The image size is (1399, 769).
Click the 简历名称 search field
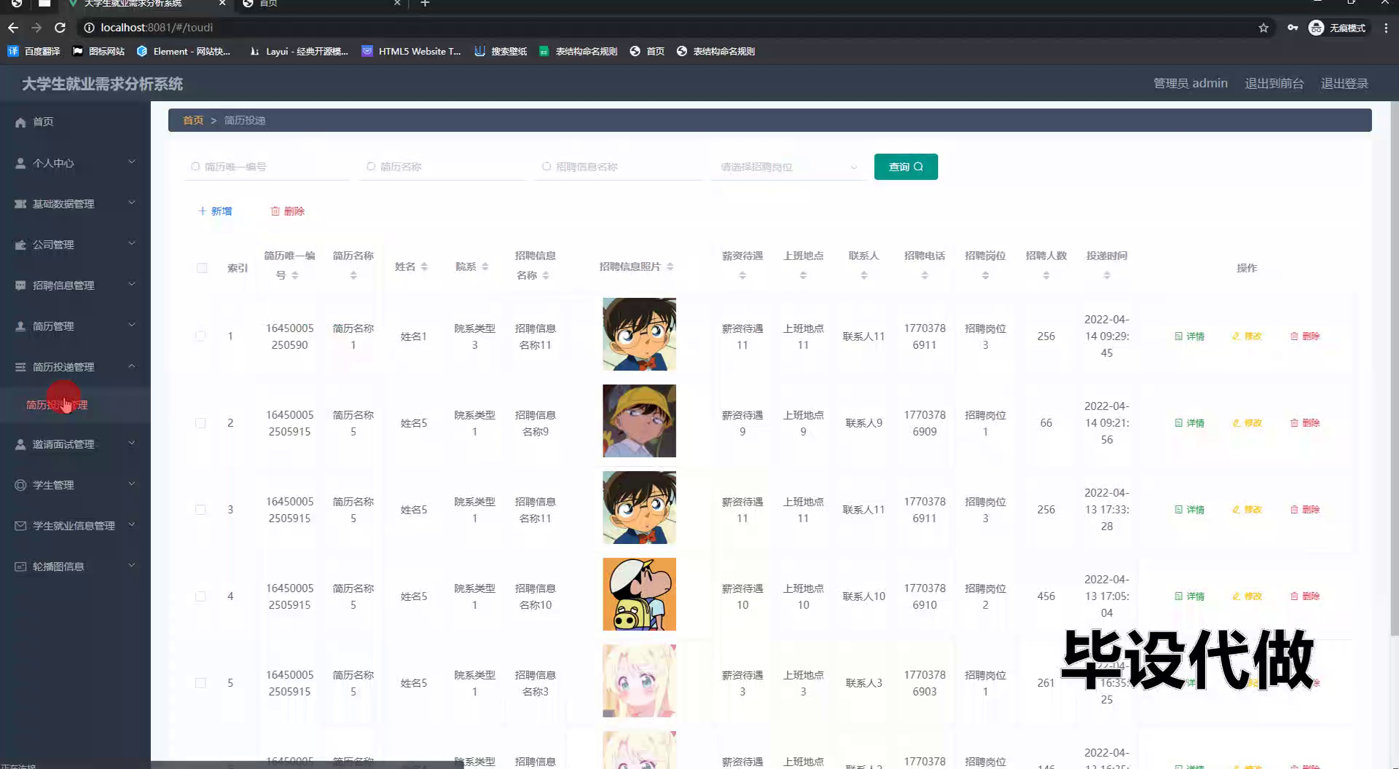443,167
